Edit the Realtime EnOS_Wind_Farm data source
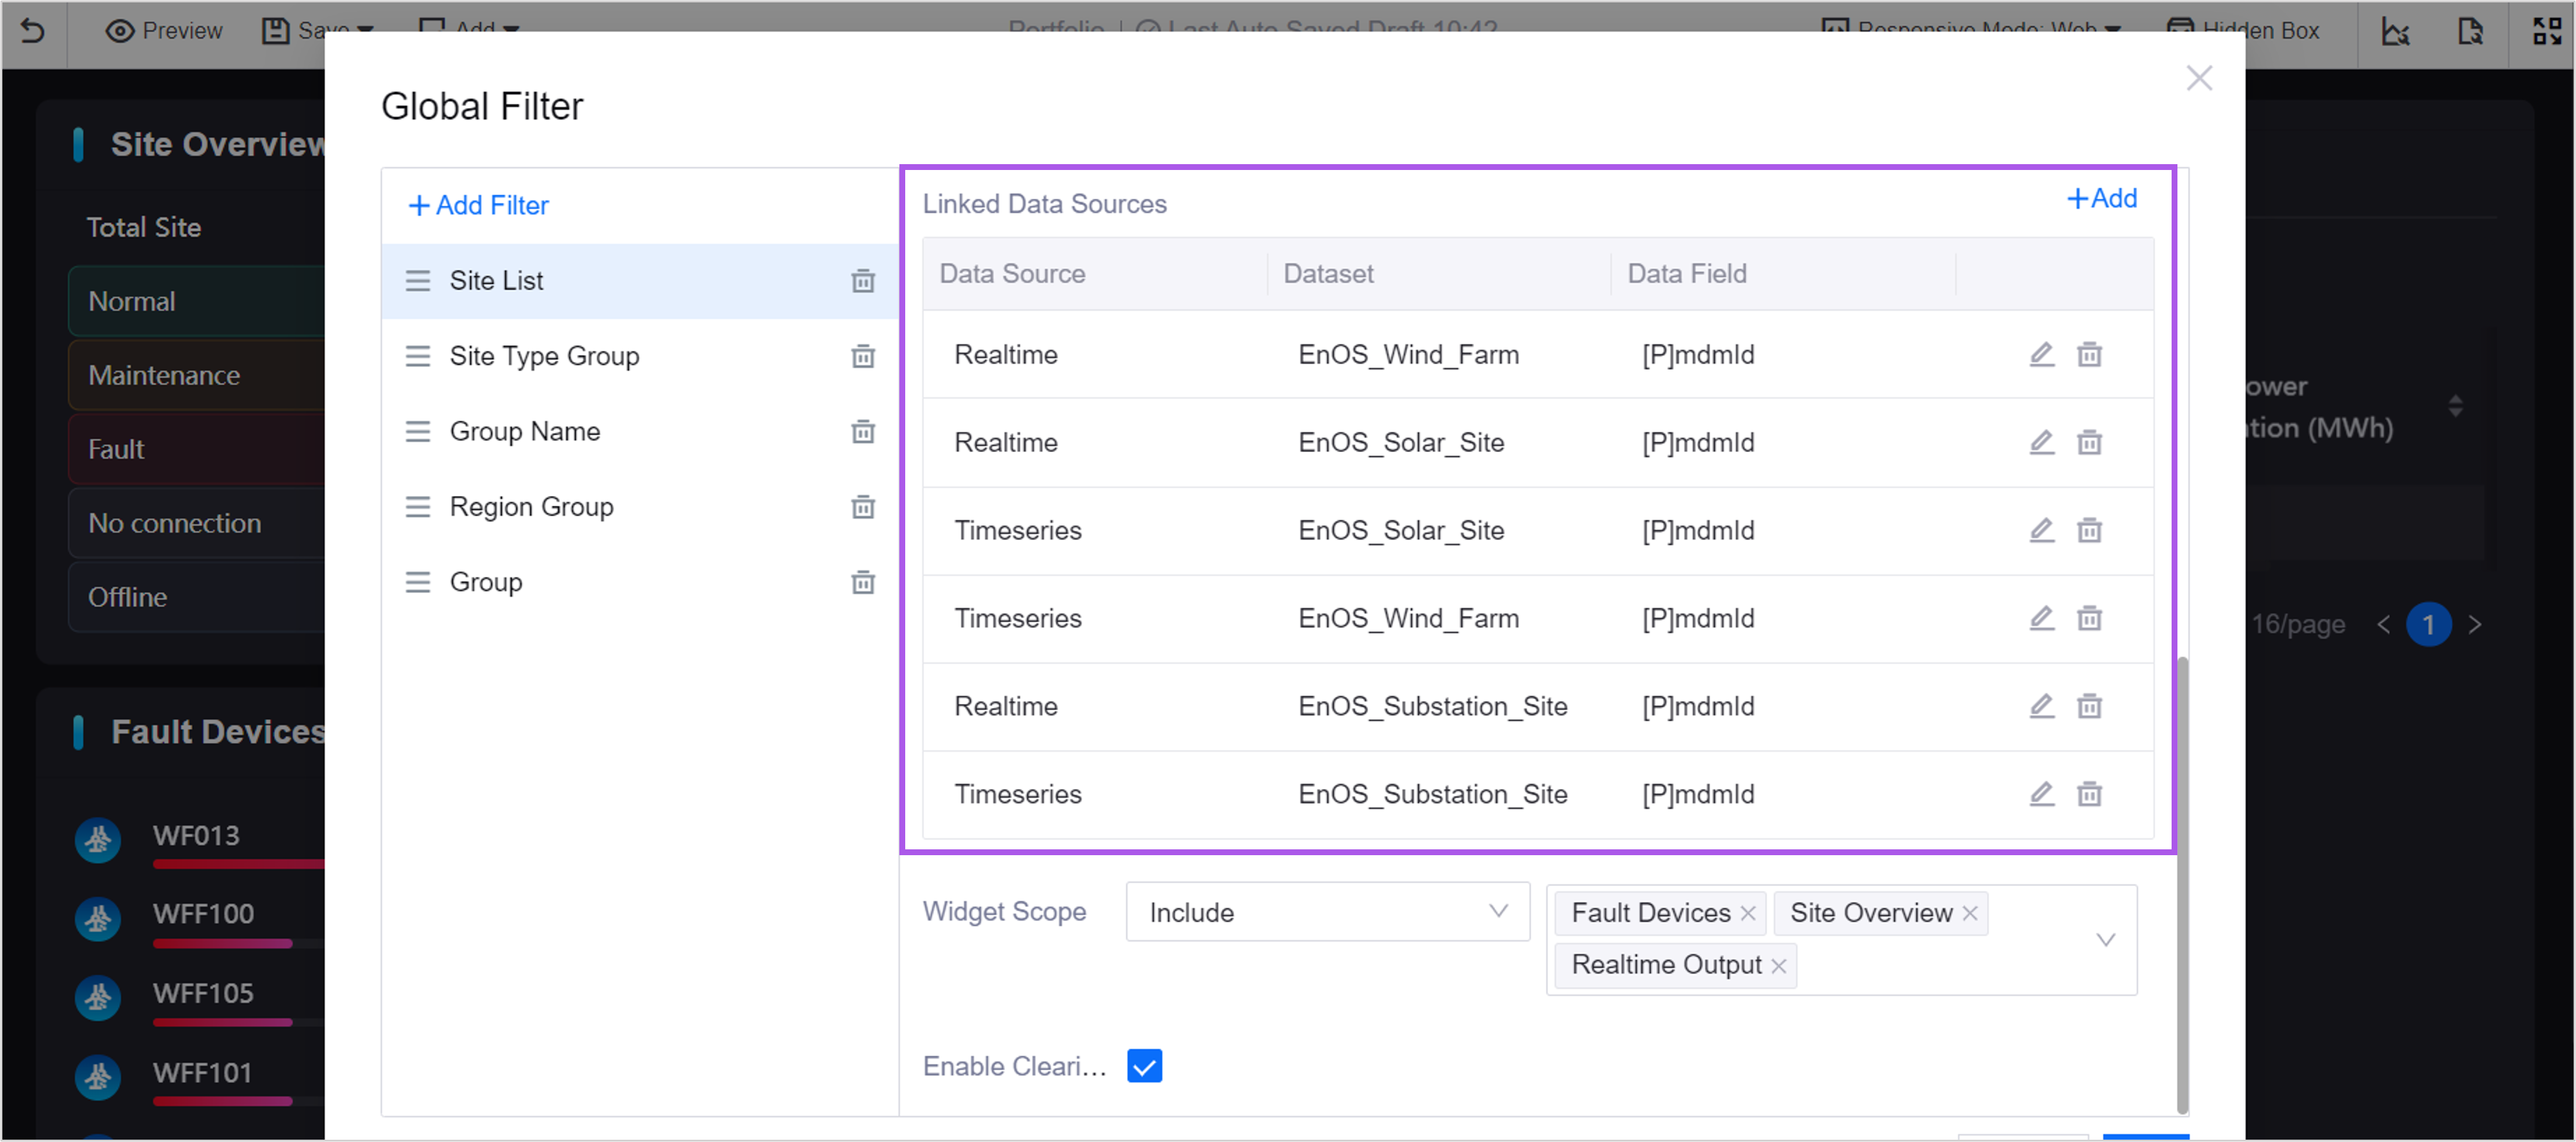The width and height of the screenshot is (2576, 1142). tap(2041, 354)
